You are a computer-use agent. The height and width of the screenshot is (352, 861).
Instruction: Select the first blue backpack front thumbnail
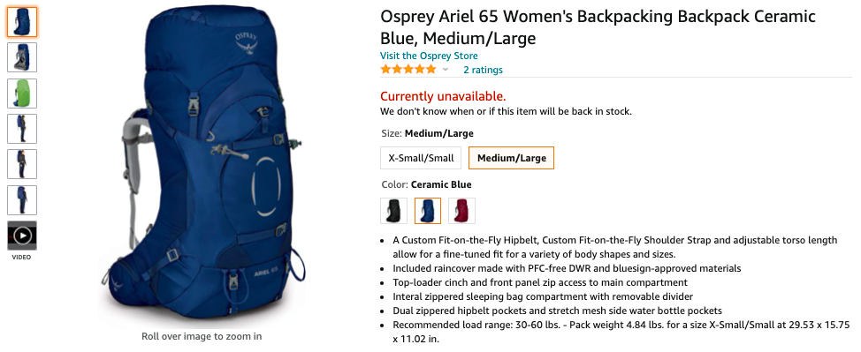point(22,22)
